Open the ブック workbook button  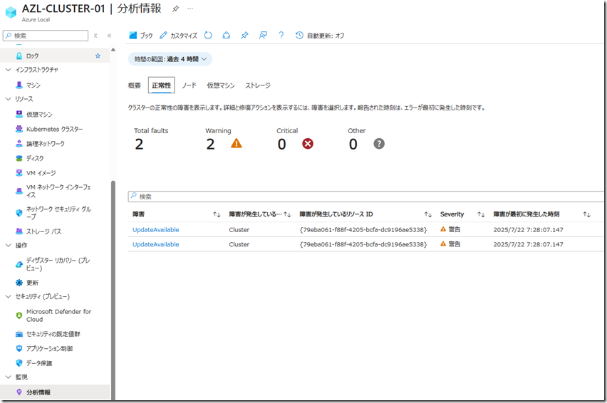tap(141, 36)
